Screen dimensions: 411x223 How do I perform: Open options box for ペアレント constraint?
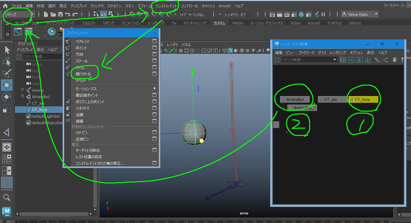[154, 41]
